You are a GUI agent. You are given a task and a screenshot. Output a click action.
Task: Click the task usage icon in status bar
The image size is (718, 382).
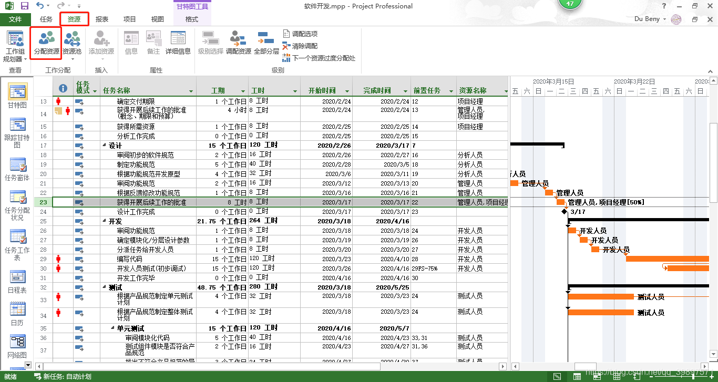point(577,376)
